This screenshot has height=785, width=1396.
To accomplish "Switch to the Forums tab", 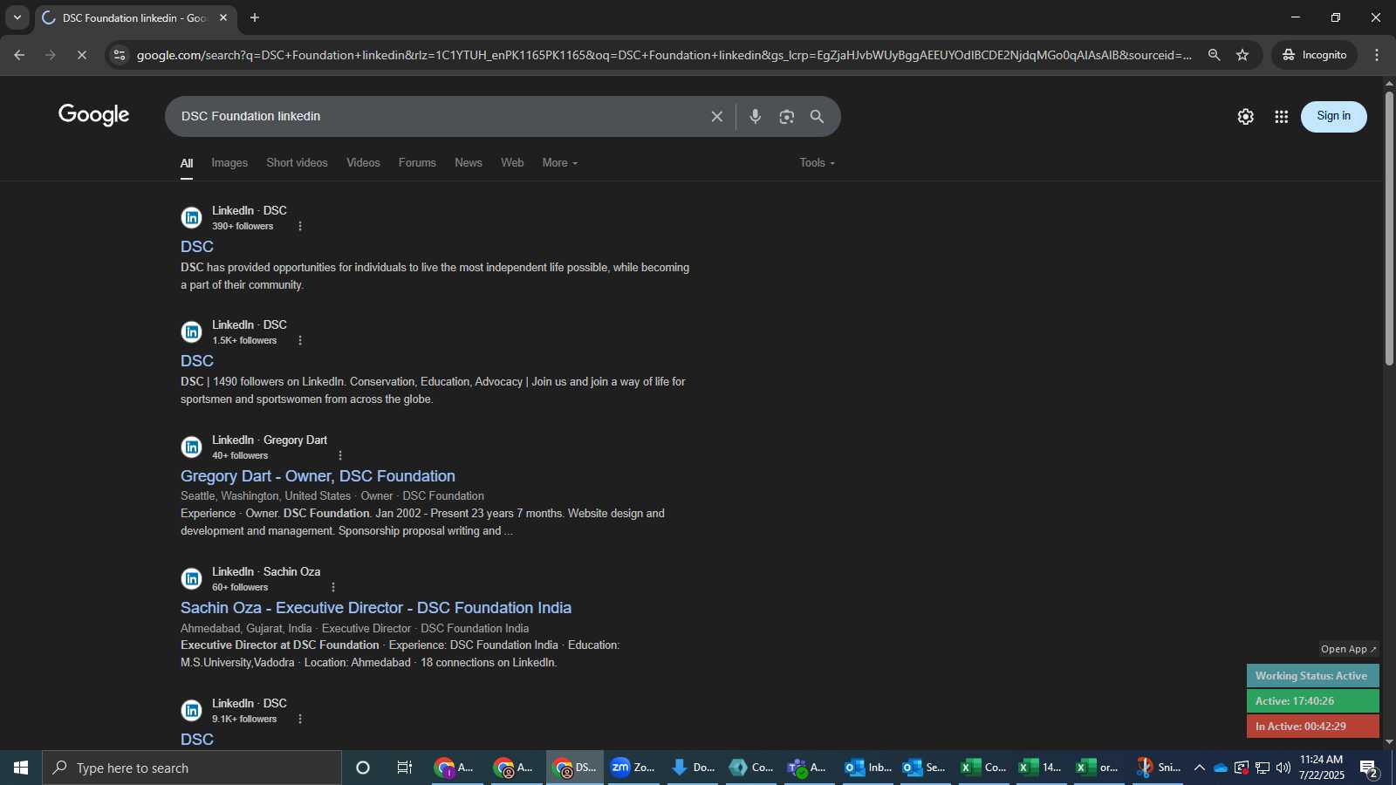I will [x=417, y=163].
